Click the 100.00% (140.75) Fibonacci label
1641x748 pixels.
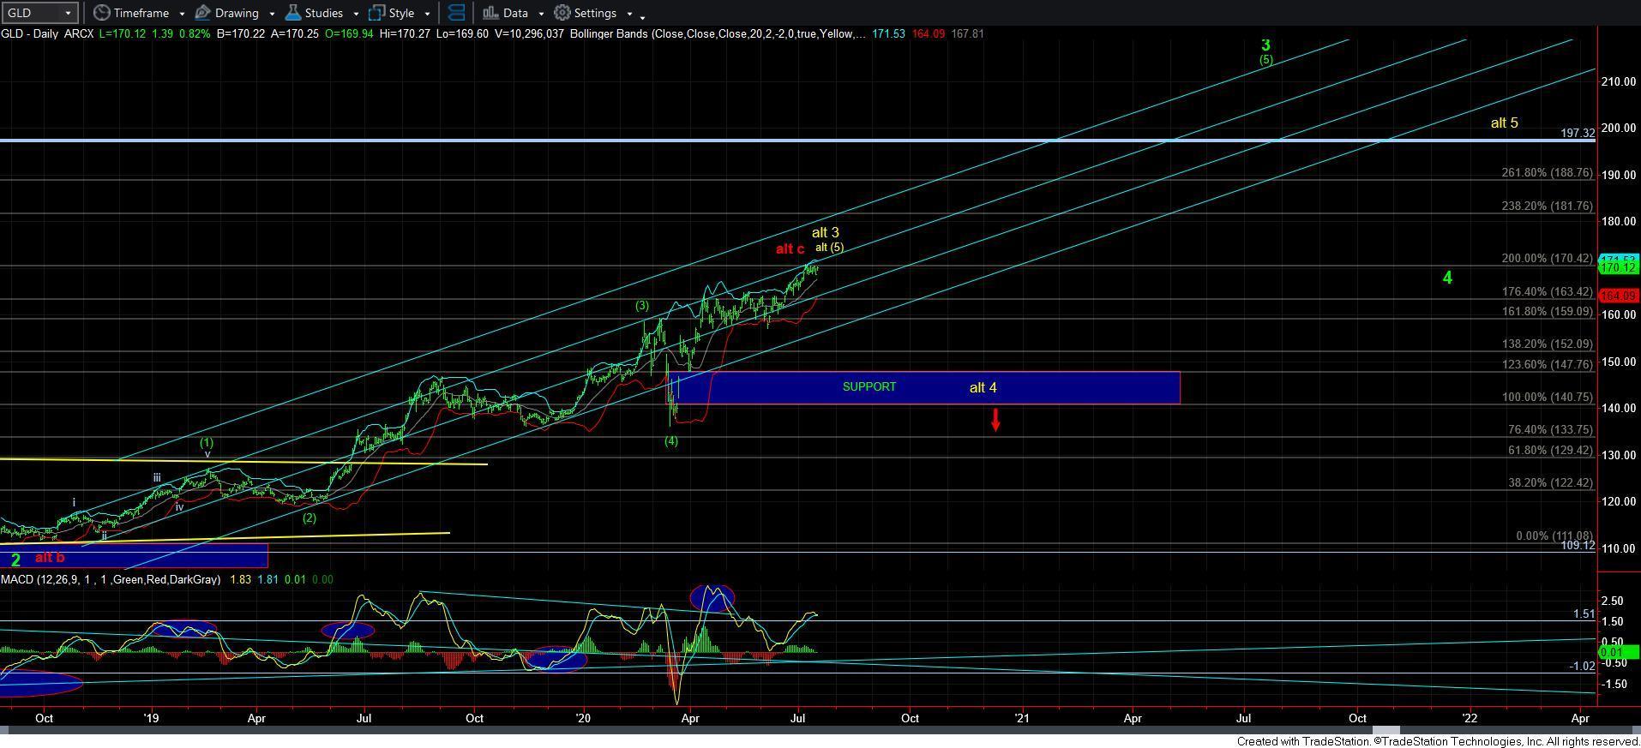click(x=1547, y=398)
